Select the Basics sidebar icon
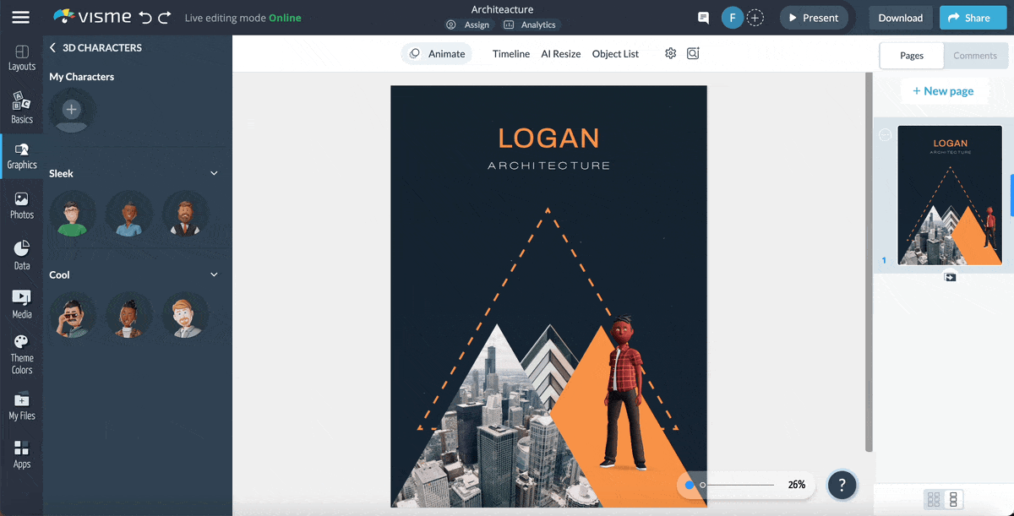 (x=22, y=106)
